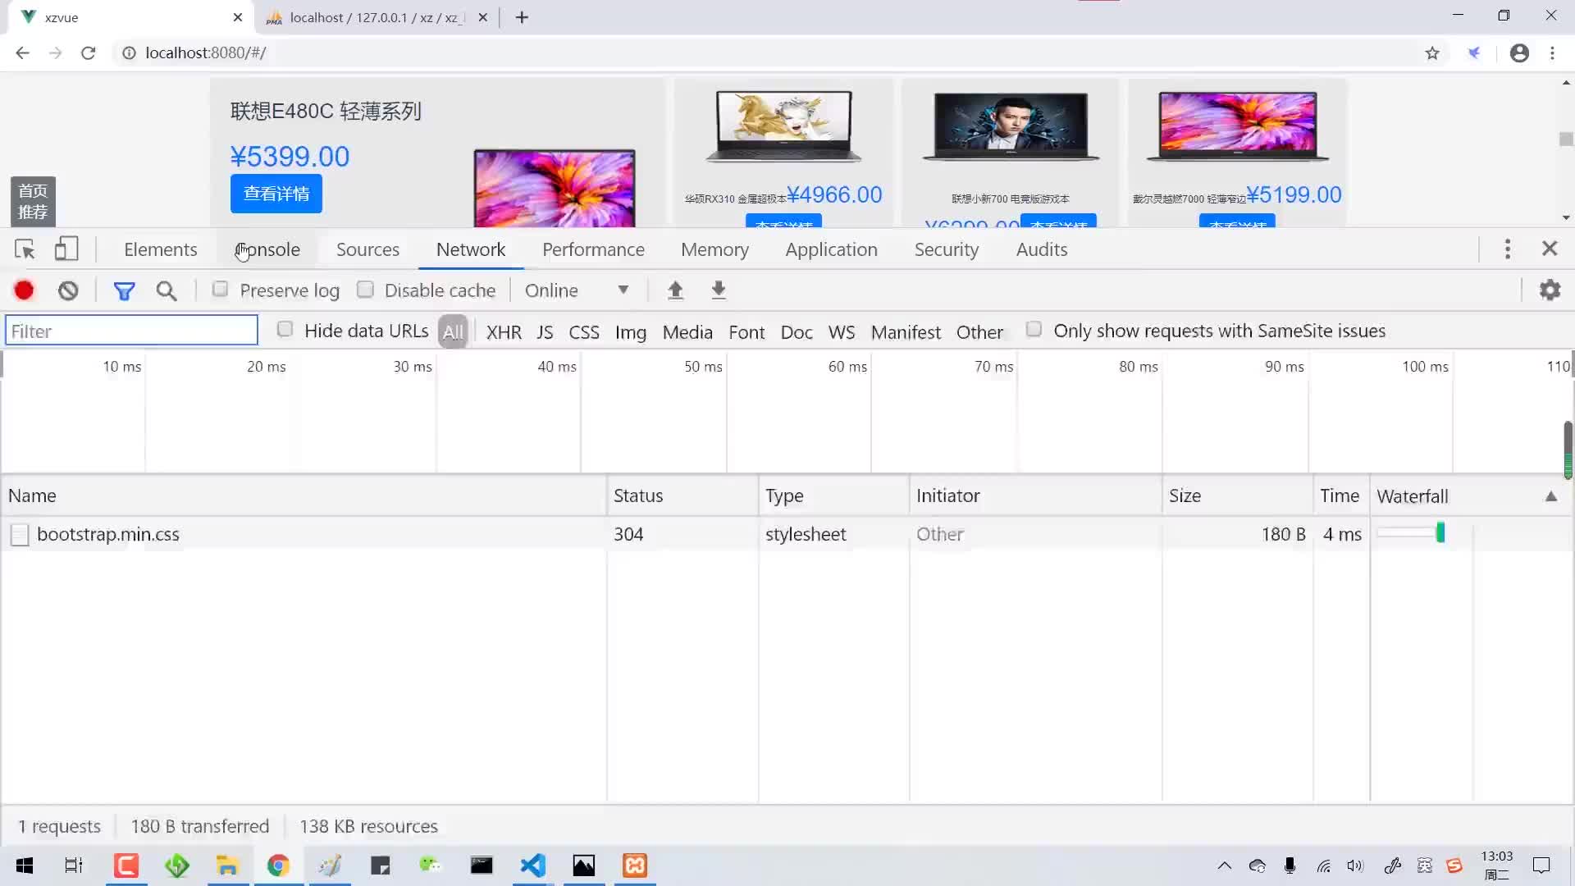1575x886 pixels.
Task: Click the green waterfall bar for bootstrap.min.css
Action: coord(1440,533)
